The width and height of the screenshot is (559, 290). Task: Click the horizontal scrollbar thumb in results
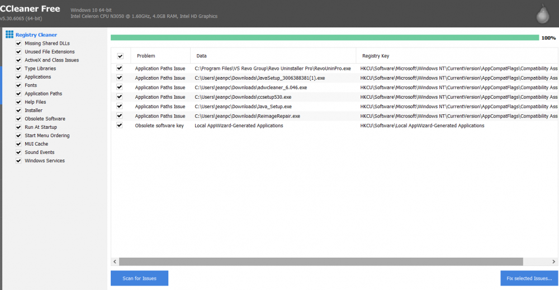coord(321,262)
